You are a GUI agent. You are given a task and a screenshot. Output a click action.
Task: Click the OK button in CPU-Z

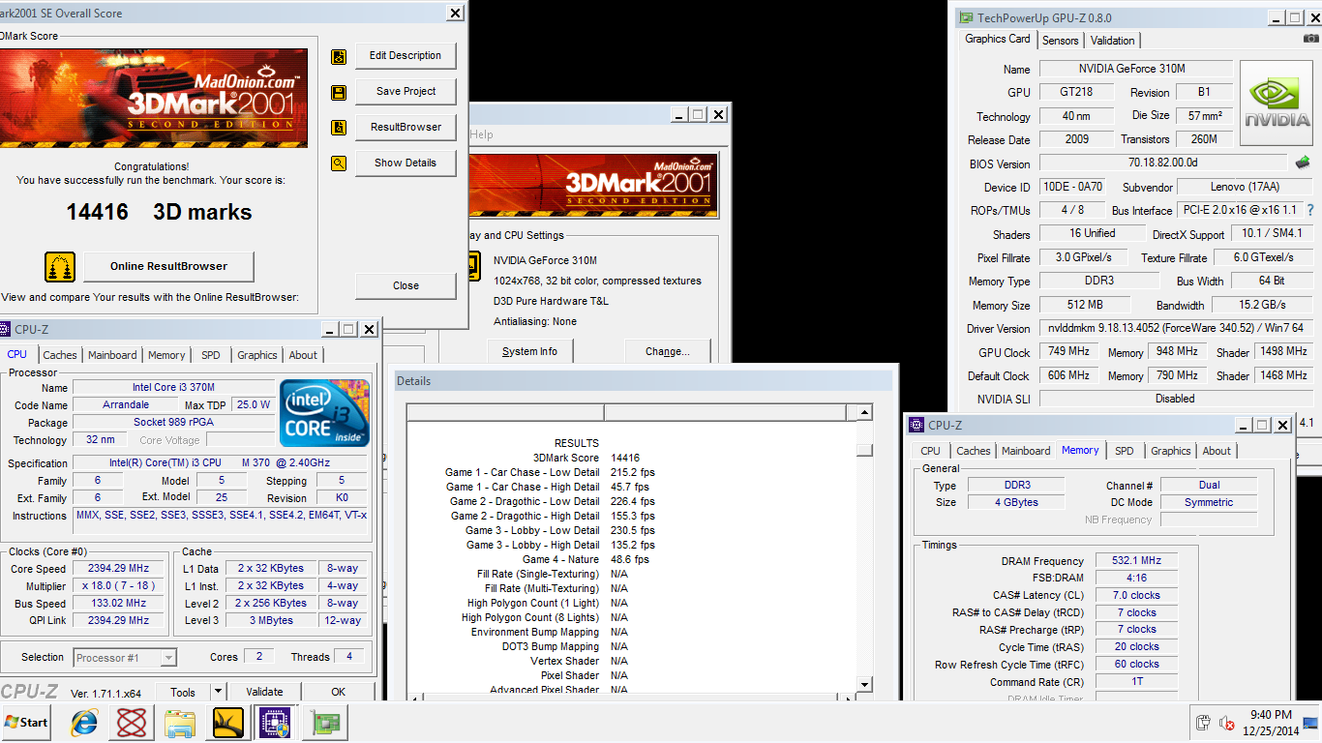pyautogui.click(x=338, y=692)
